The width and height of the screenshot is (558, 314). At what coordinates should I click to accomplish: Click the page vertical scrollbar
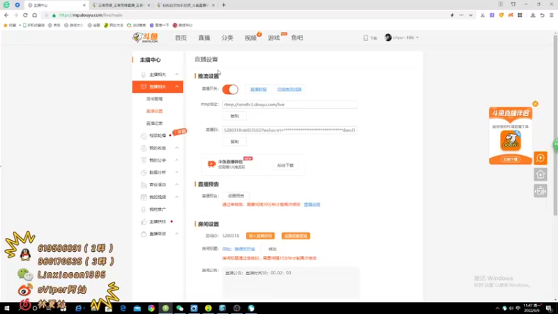coord(555,125)
